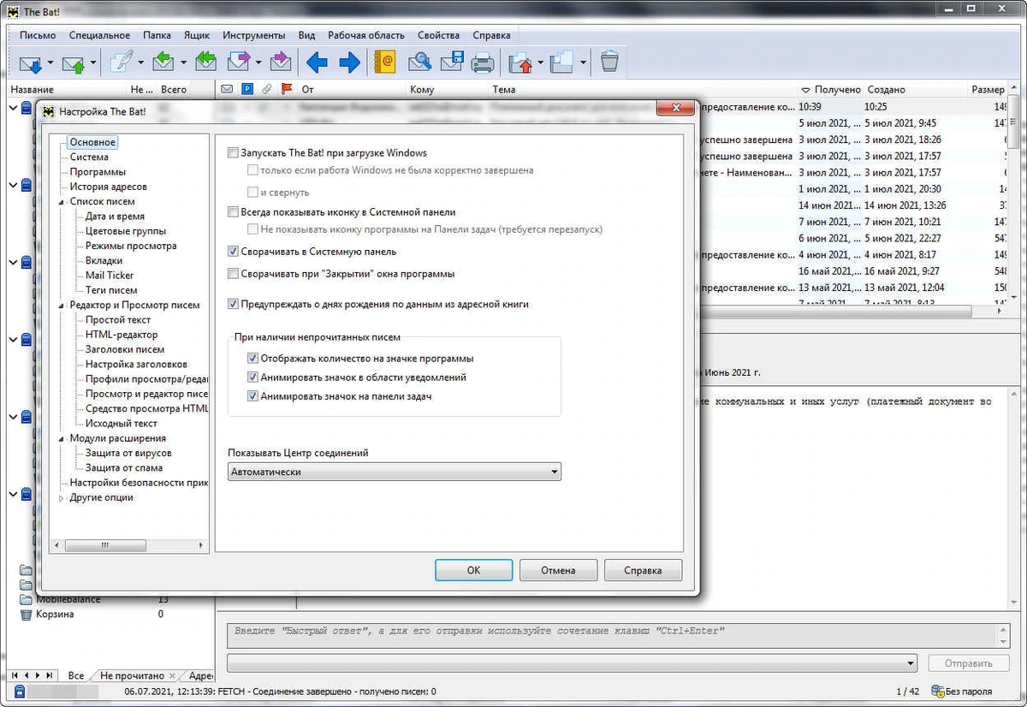Click the Без пароля lock status icon
Viewport: 1027px width, 707px height.
(x=937, y=691)
